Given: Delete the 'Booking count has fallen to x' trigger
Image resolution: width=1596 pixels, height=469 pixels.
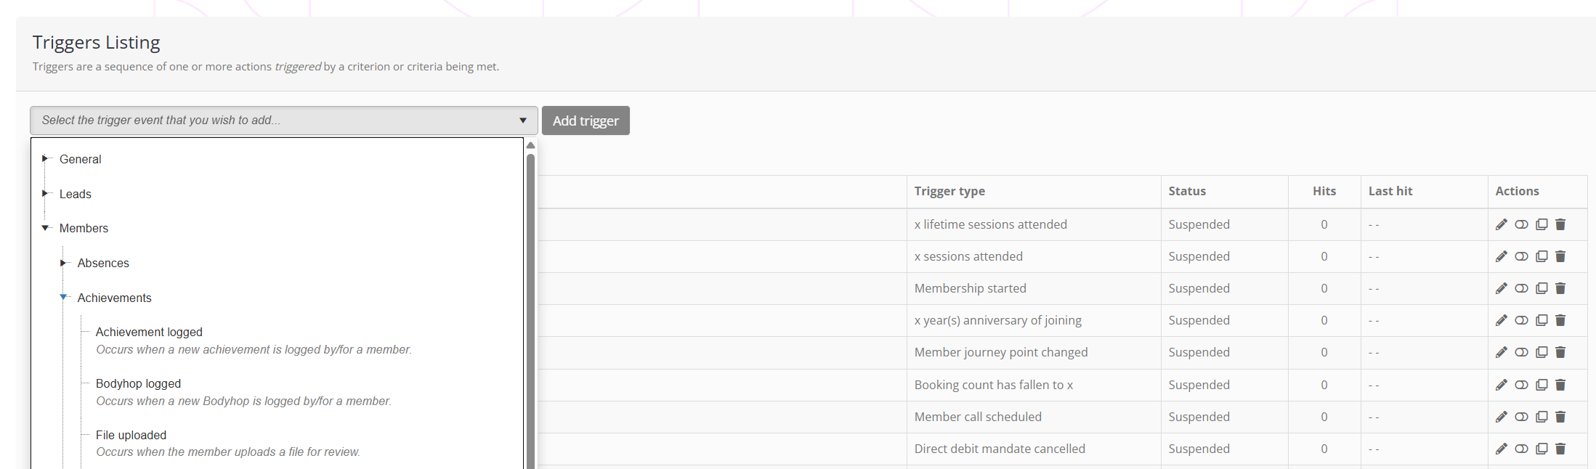Looking at the screenshot, I should (1560, 385).
